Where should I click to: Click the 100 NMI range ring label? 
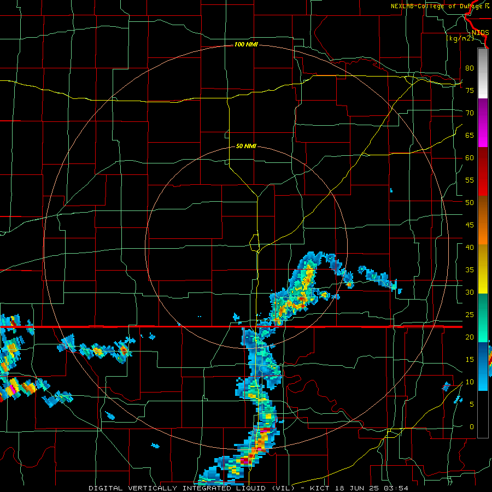click(x=246, y=45)
